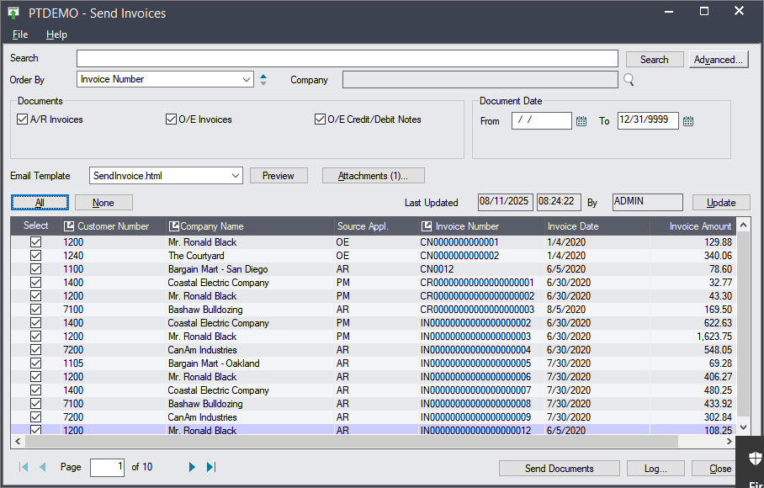Image resolution: width=764 pixels, height=488 pixels.
Task: Open the Email Template dropdown
Action: pos(235,176)
